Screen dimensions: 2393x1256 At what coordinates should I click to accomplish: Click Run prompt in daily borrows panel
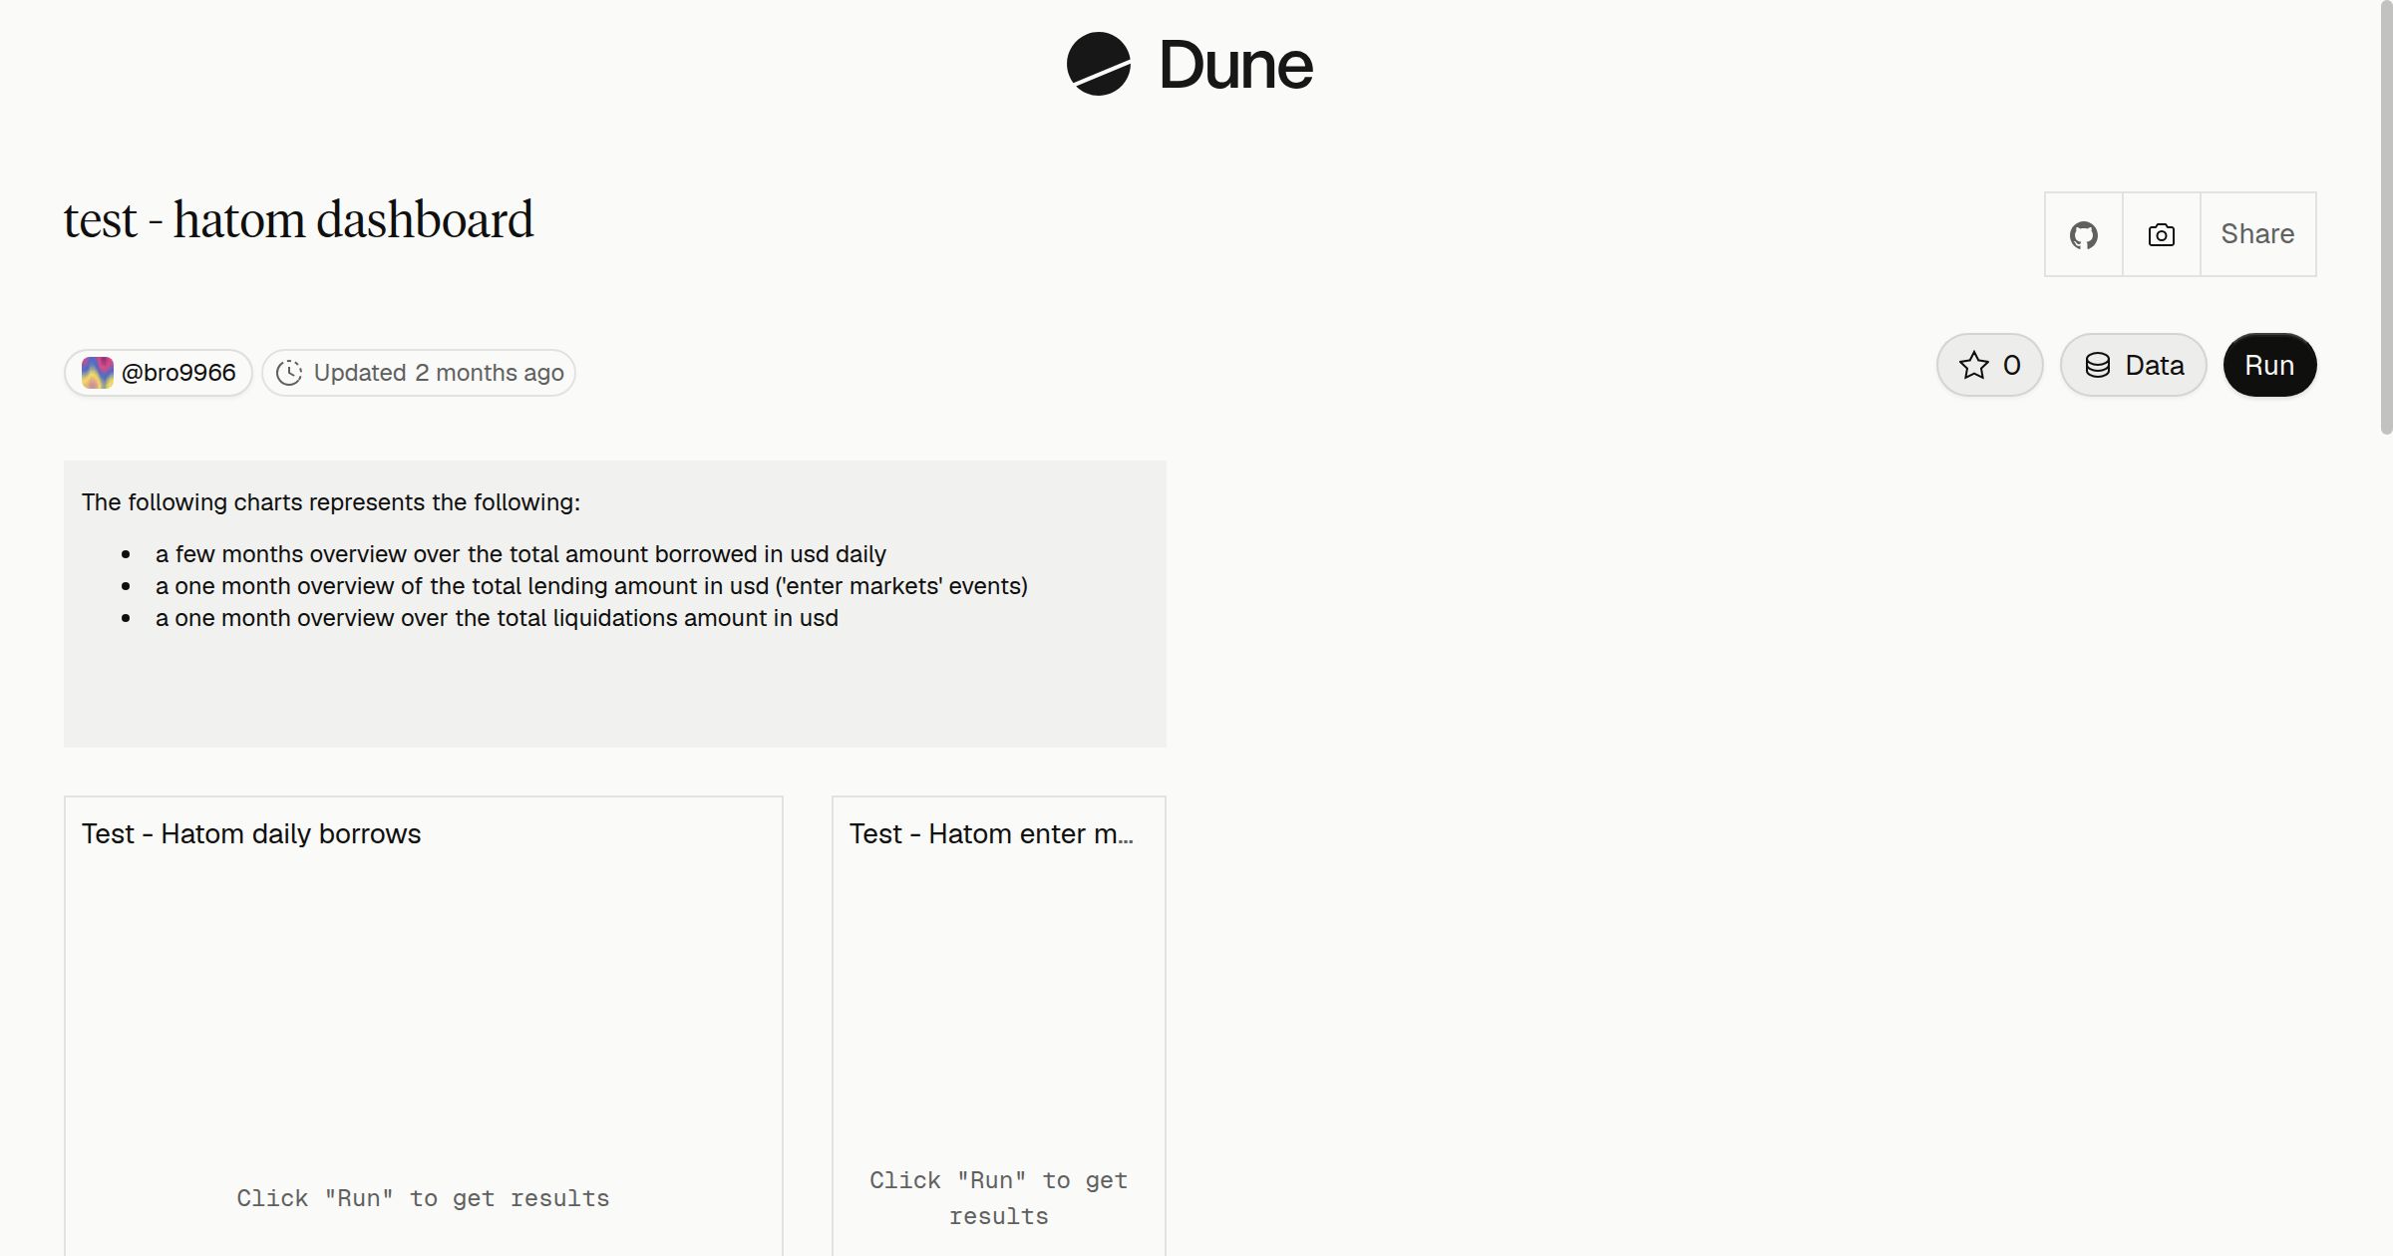click(423, 1198)
